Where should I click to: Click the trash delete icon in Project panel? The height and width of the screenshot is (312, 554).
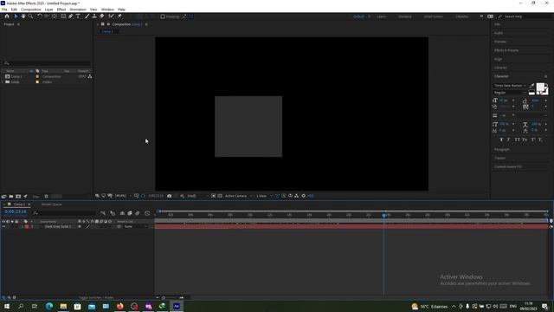46,197
